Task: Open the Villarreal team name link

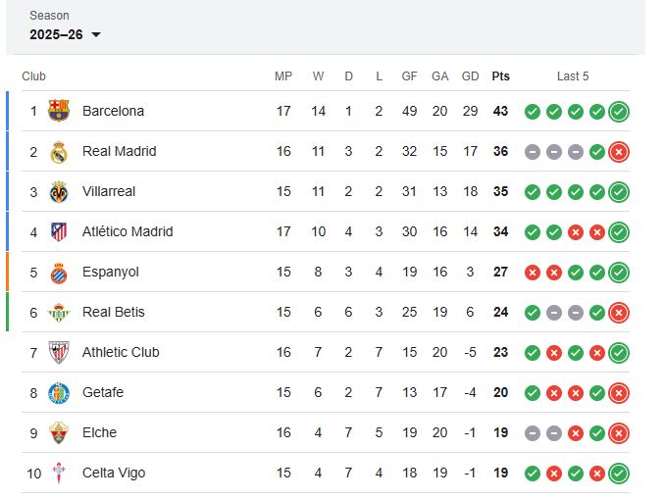Action: click(109, 191)
